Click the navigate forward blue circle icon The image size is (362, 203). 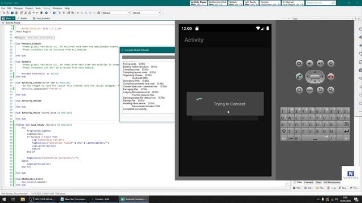pos(54,13)
